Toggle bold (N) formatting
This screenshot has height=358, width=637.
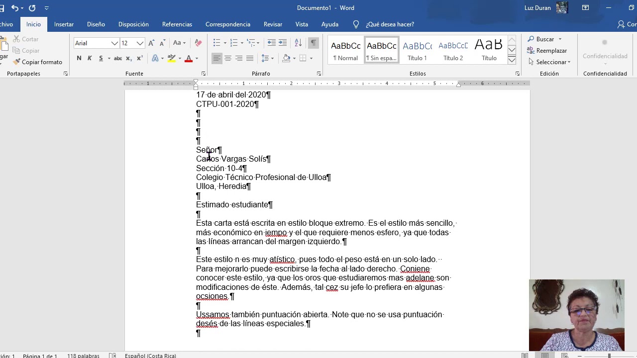(x=79, y=58)
